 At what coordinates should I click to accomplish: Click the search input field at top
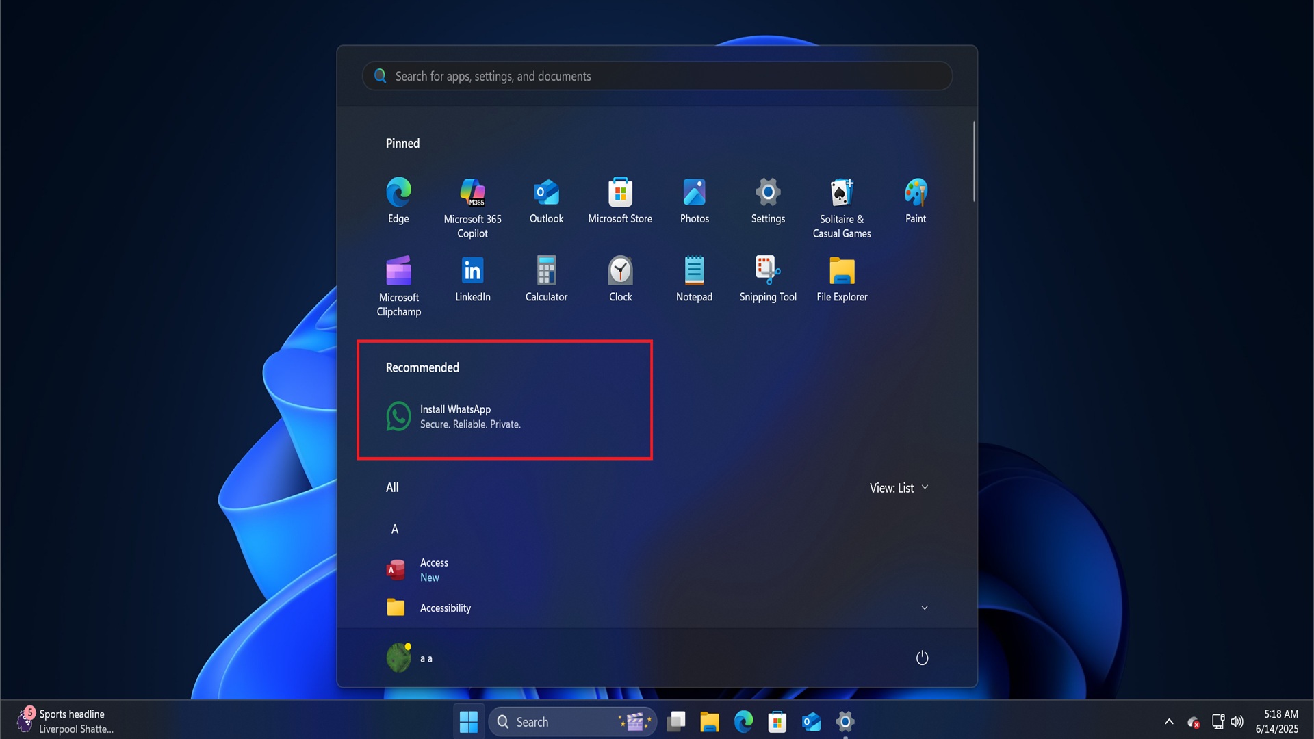coord(656,76)
